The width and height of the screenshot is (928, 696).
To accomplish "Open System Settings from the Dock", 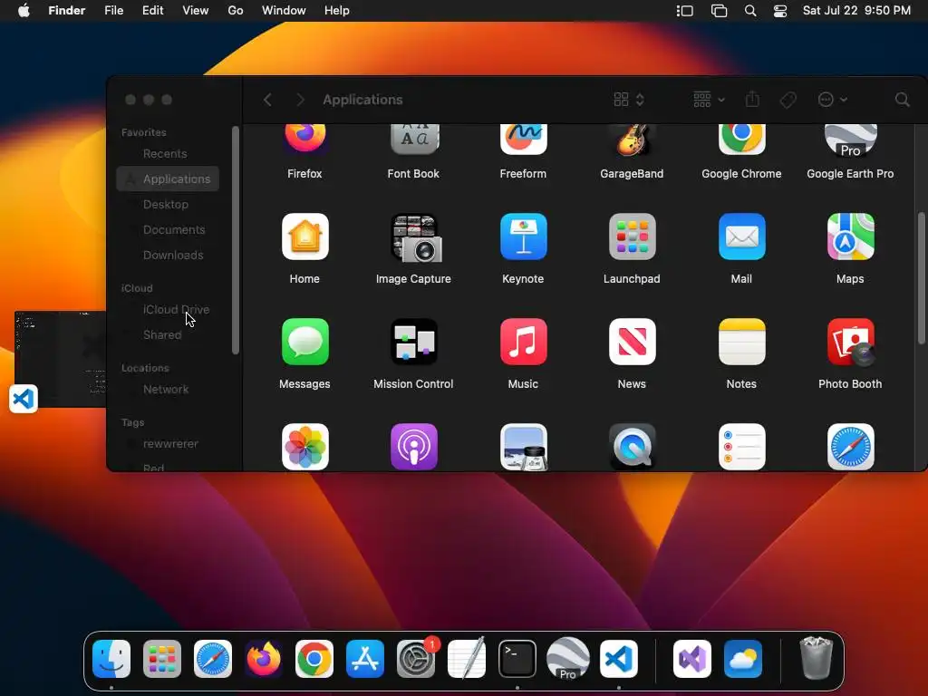I will [416, 659].
